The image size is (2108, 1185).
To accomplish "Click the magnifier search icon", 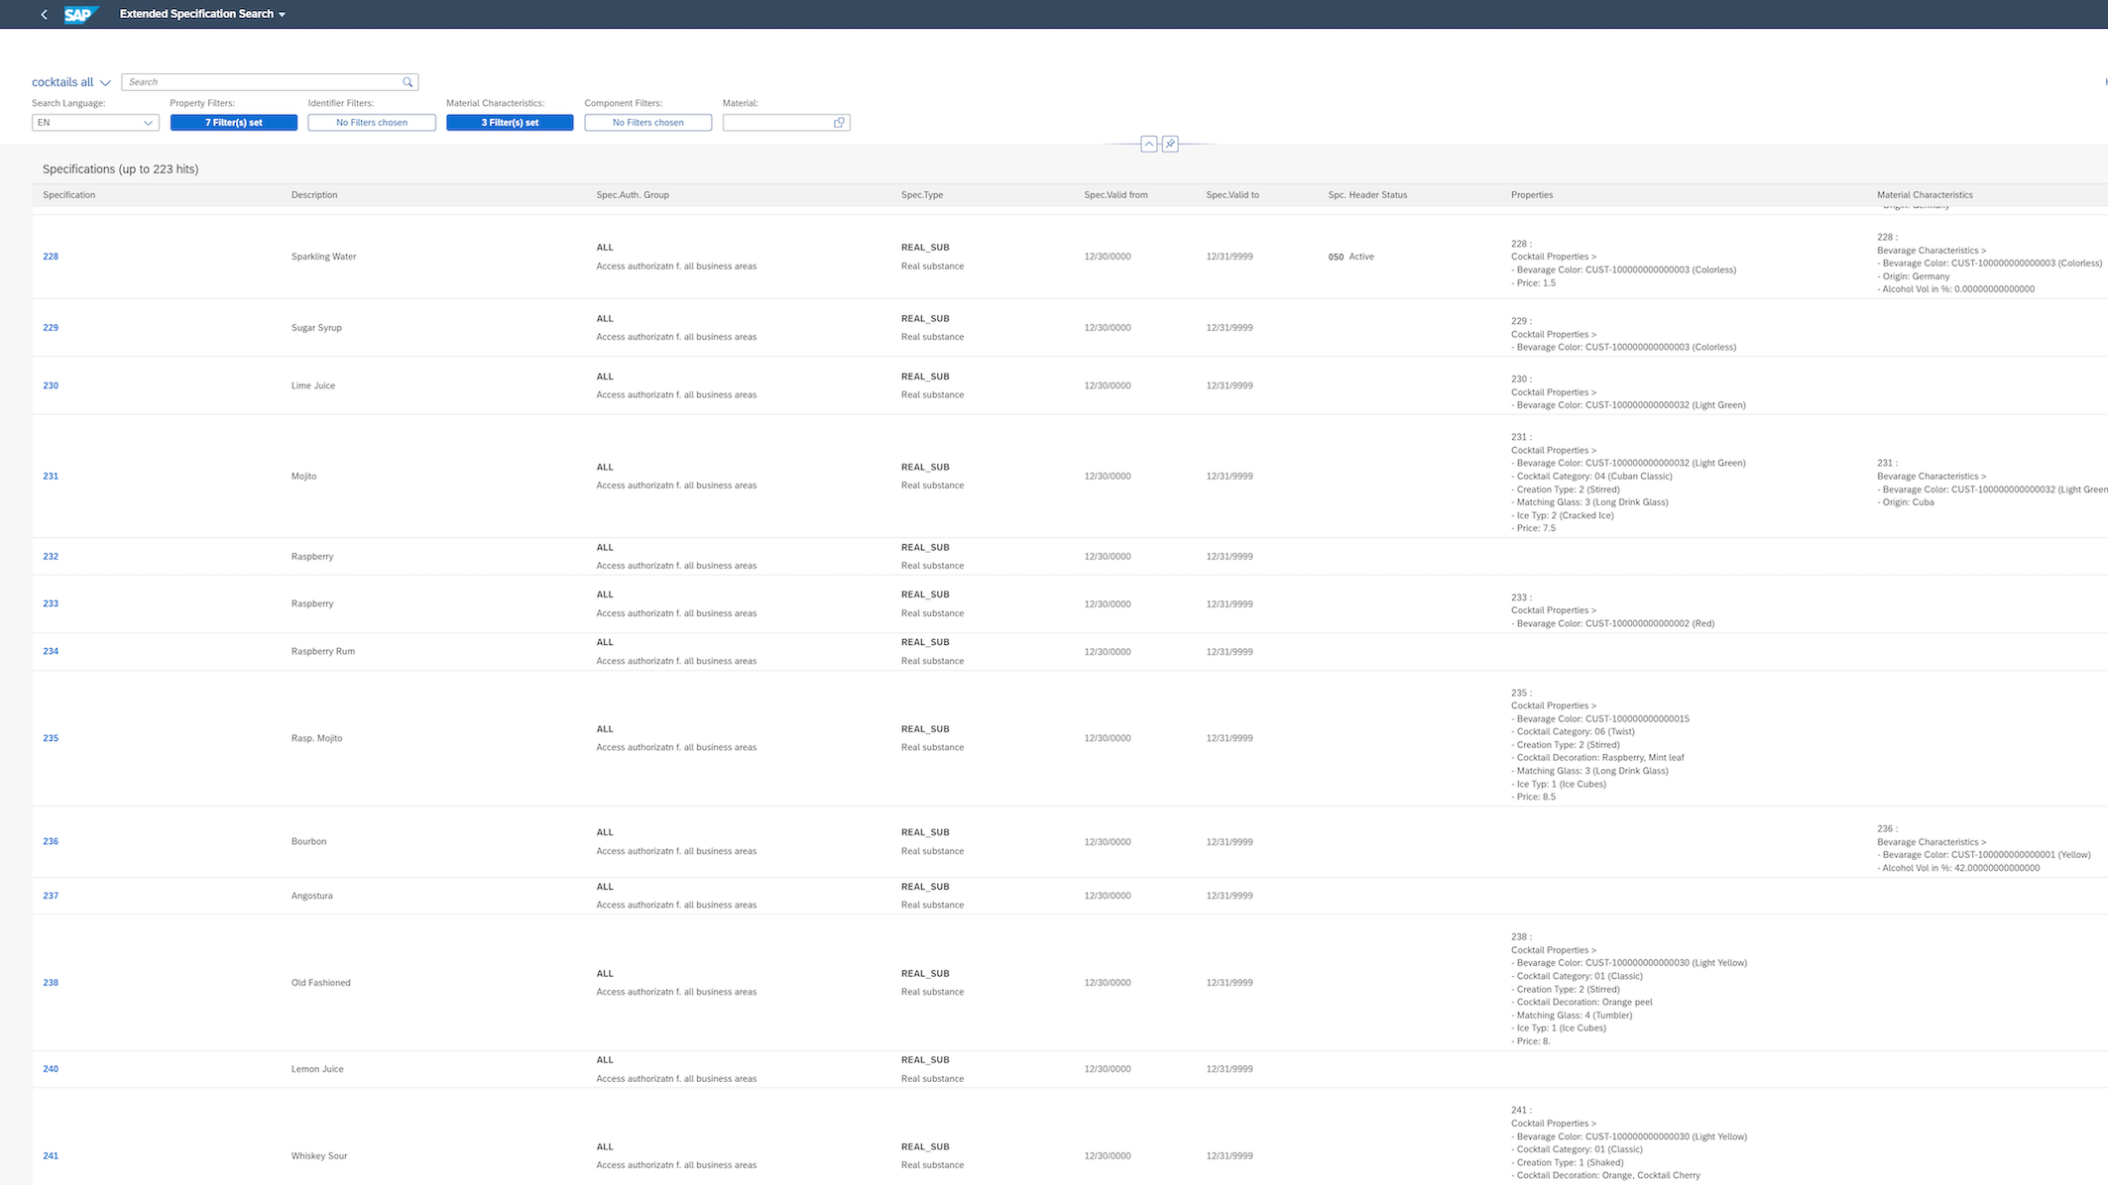I will pos(408,82).
